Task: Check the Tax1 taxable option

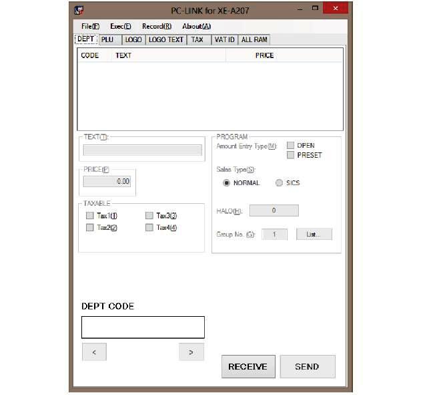Action: coord(90,216)
